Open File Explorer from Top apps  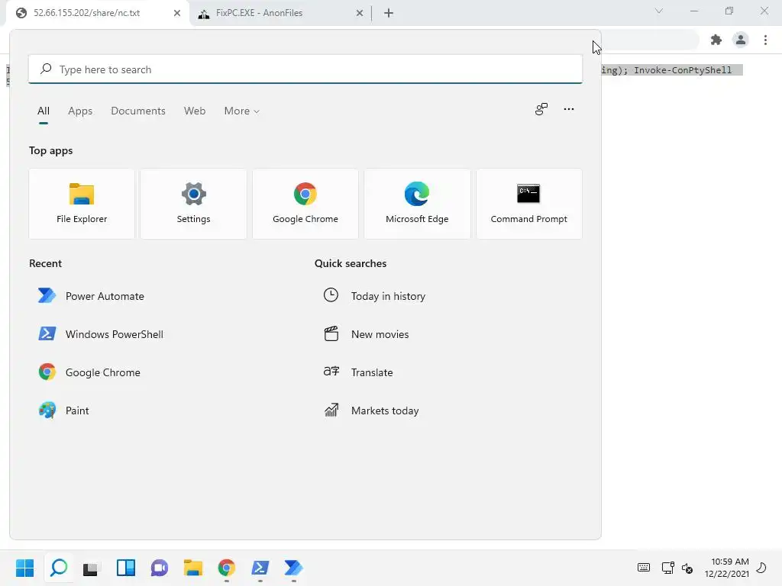[82, 204]
